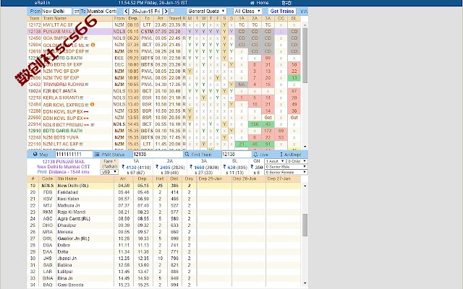Select train 12248 NZM BDTS YUVA
Screen dimensions: 463x289
(x=164, y=137)
